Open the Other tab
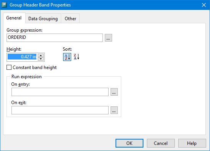Image resolution: width=210 pixels, height=151 pixels. point(70,19)
